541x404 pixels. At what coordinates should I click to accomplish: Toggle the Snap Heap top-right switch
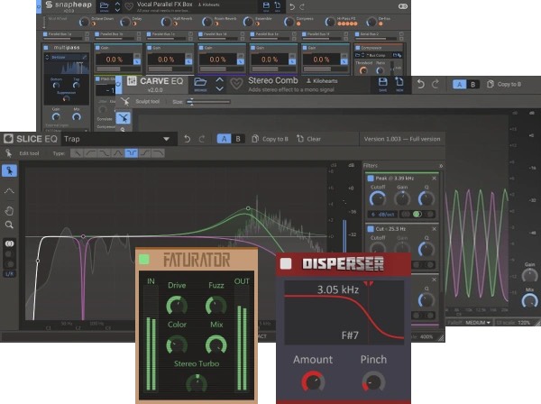[403, 6]
